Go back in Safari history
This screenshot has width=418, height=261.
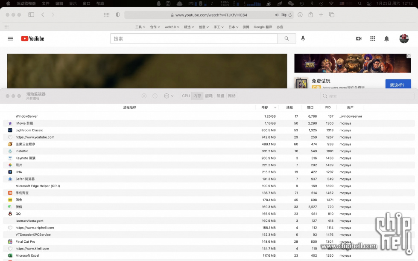(x=43, y=14)
